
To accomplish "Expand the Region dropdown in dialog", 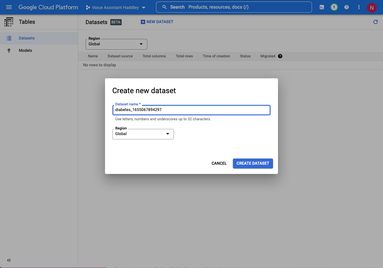I will click(x=143, y=134).
